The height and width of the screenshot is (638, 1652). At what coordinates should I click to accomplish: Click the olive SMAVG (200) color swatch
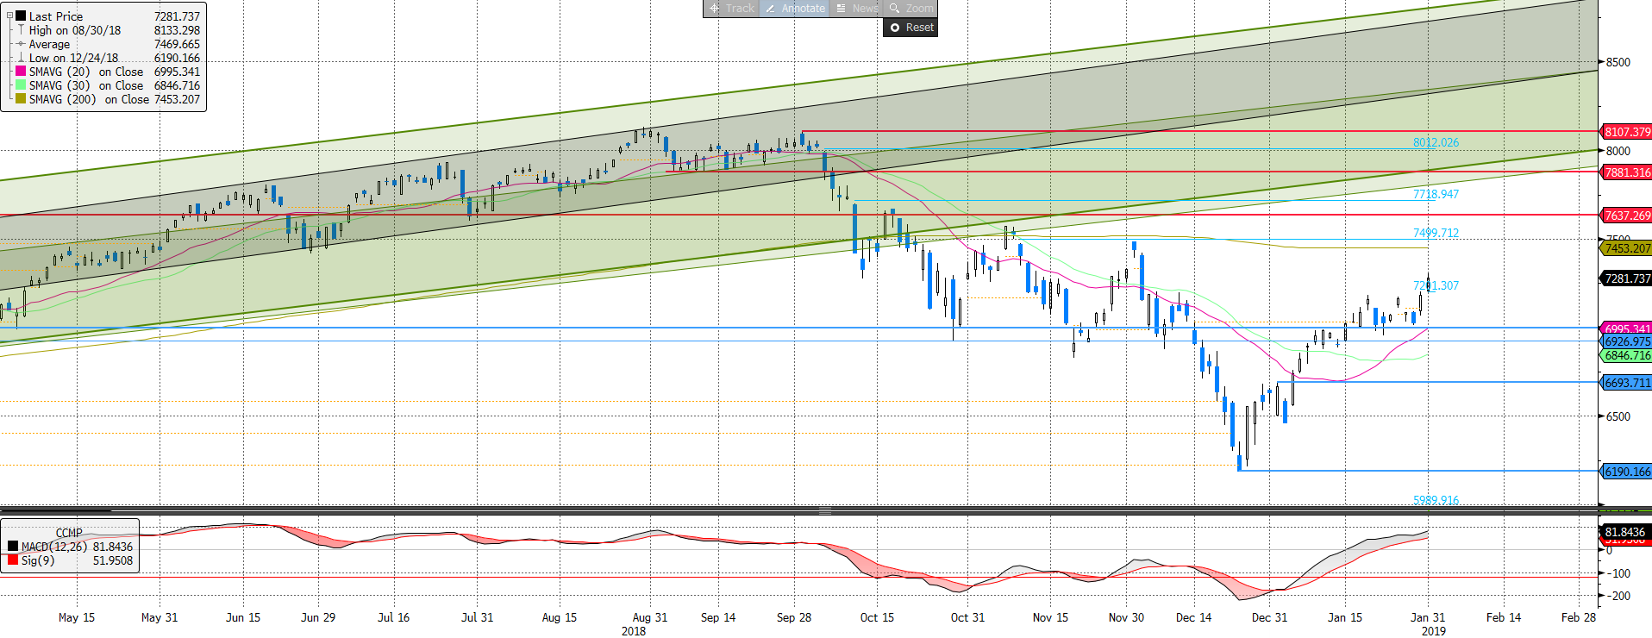tap(21, 99)
